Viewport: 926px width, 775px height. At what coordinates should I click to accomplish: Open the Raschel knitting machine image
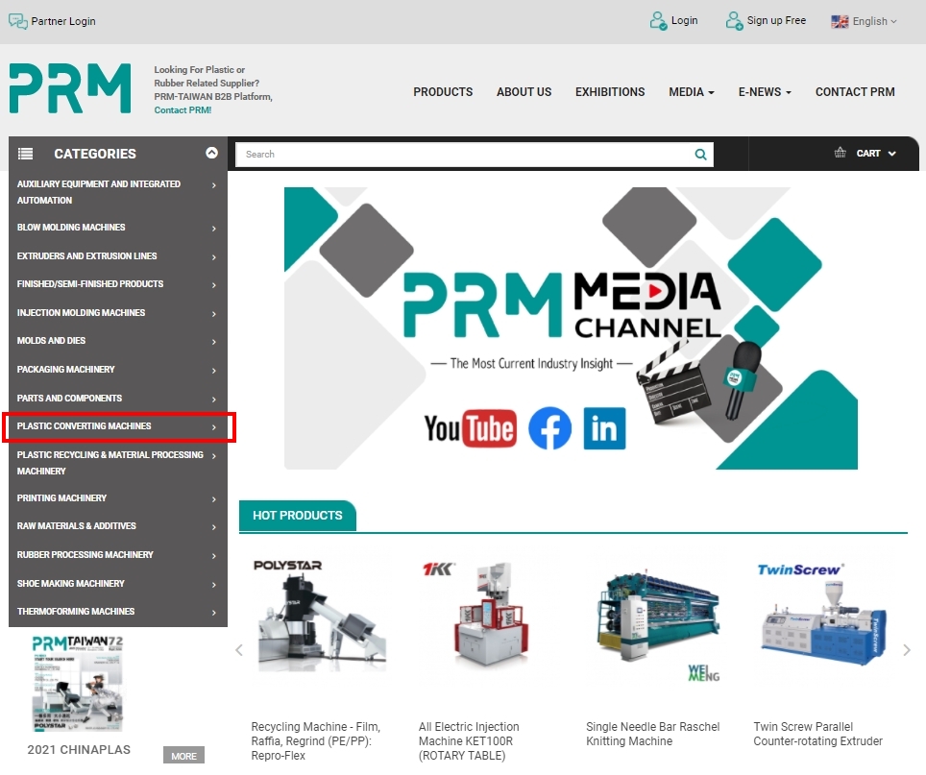coord(657,617)
